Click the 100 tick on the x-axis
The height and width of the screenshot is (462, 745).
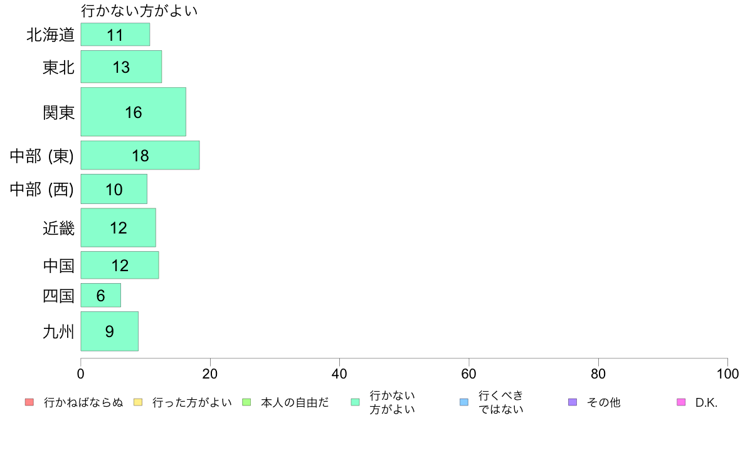pyautogui.click(x=727, y=374)
